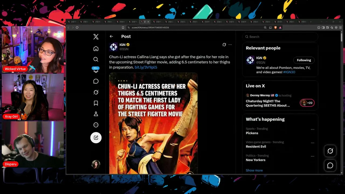Open the Leo AI sparkle icon
This screenshot has width=345, height=194.
point(332,27)
